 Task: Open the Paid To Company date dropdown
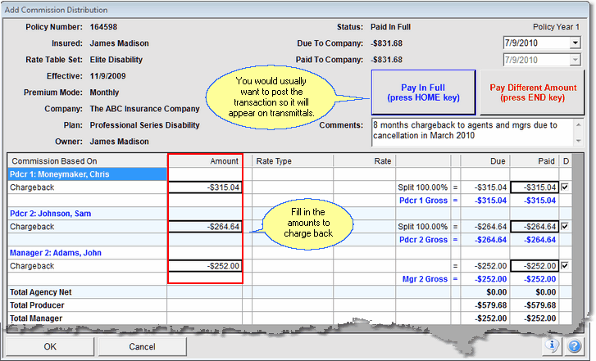[575, 60]
